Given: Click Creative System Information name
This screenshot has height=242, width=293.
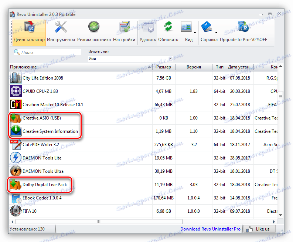Looking at the screenshot, I should (50, 131).
